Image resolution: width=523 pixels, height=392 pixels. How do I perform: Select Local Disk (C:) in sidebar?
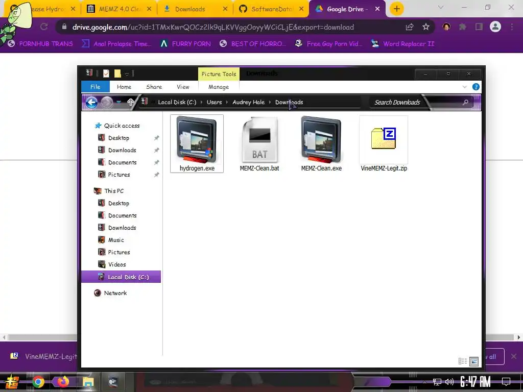click(121, 277)
